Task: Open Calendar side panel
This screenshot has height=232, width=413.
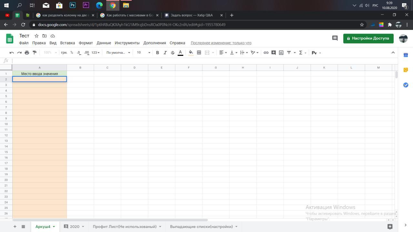Action: pyautogui.click(x=406, y=55)
